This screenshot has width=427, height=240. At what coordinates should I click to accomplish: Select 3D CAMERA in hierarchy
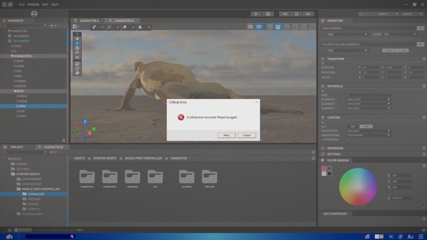click(x=21, y=41)
